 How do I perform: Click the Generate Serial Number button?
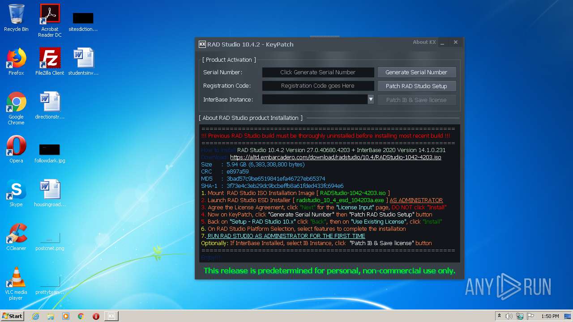[x=416, y=72]
